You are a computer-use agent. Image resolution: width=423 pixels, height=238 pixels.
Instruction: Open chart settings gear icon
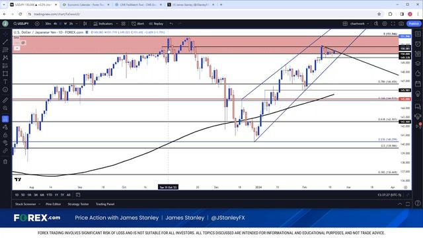(385, 24)
